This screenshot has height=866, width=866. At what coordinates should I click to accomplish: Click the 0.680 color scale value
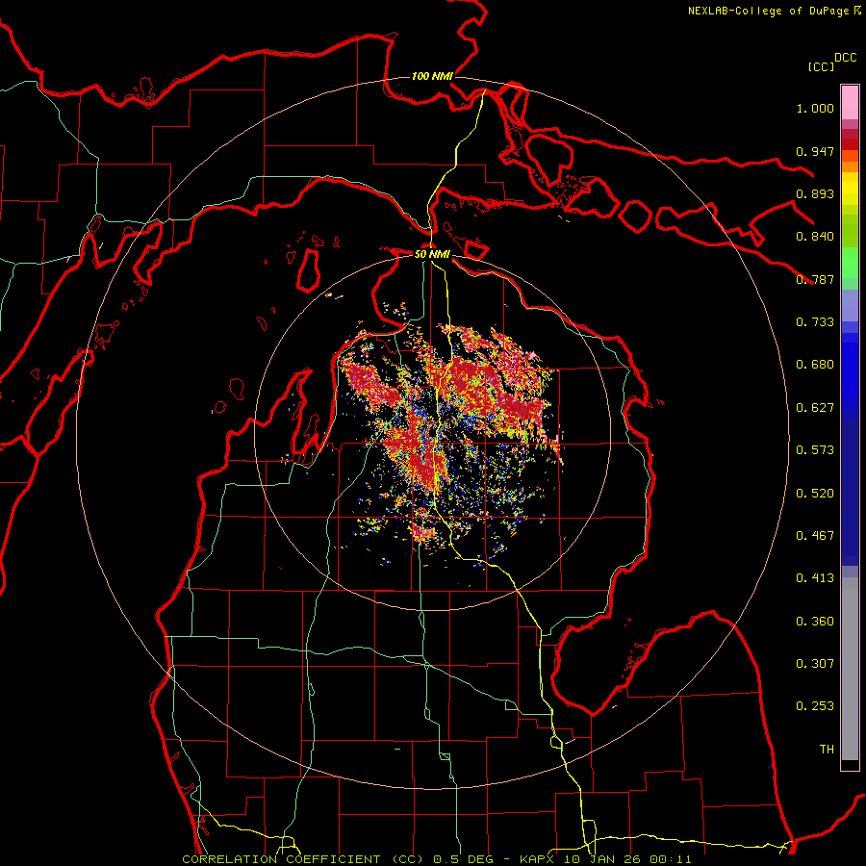click(815, 365)
